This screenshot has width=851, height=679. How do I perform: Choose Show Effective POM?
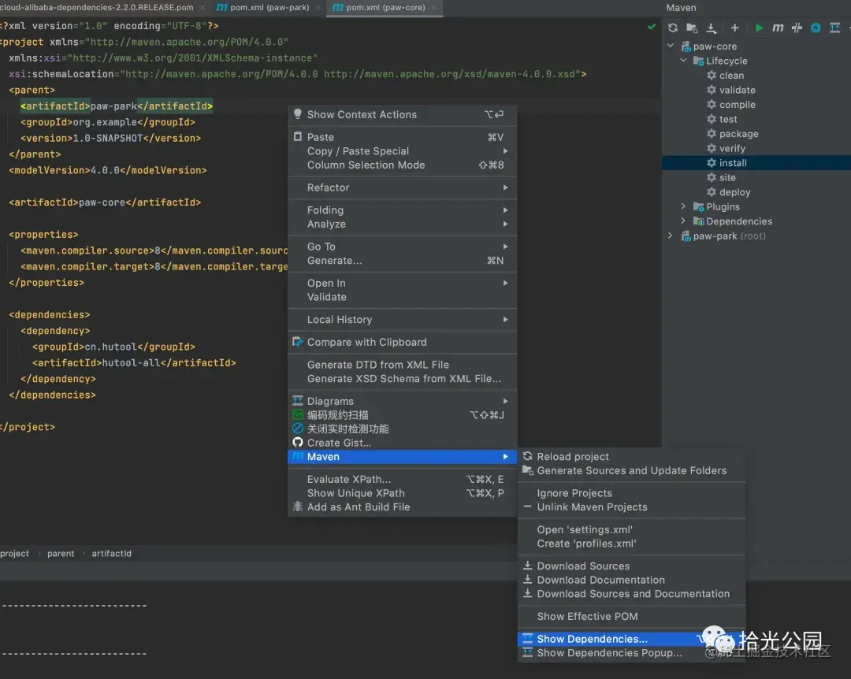pyautogui.click(x=632, y=617)
